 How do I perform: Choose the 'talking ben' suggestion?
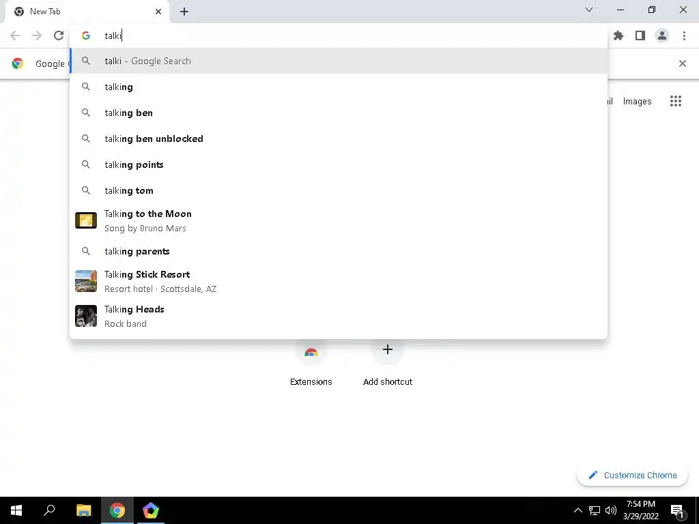[x=339, y=113]
